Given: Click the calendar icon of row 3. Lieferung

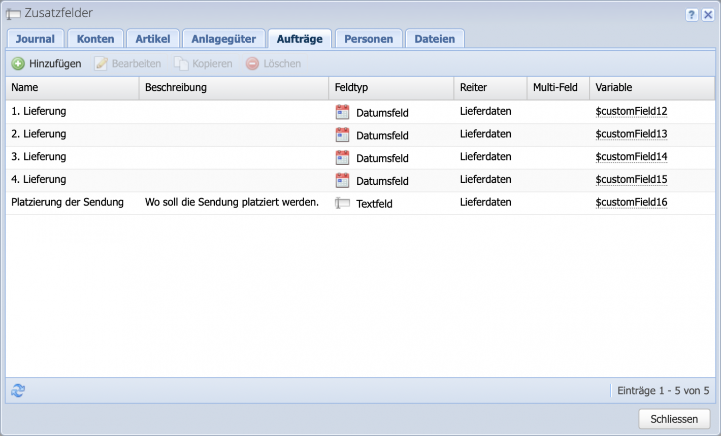Looking at the screenshot, I should 343,157.
